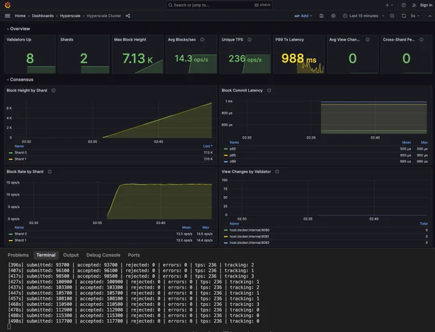Zoom out the time range

point(392,16)
